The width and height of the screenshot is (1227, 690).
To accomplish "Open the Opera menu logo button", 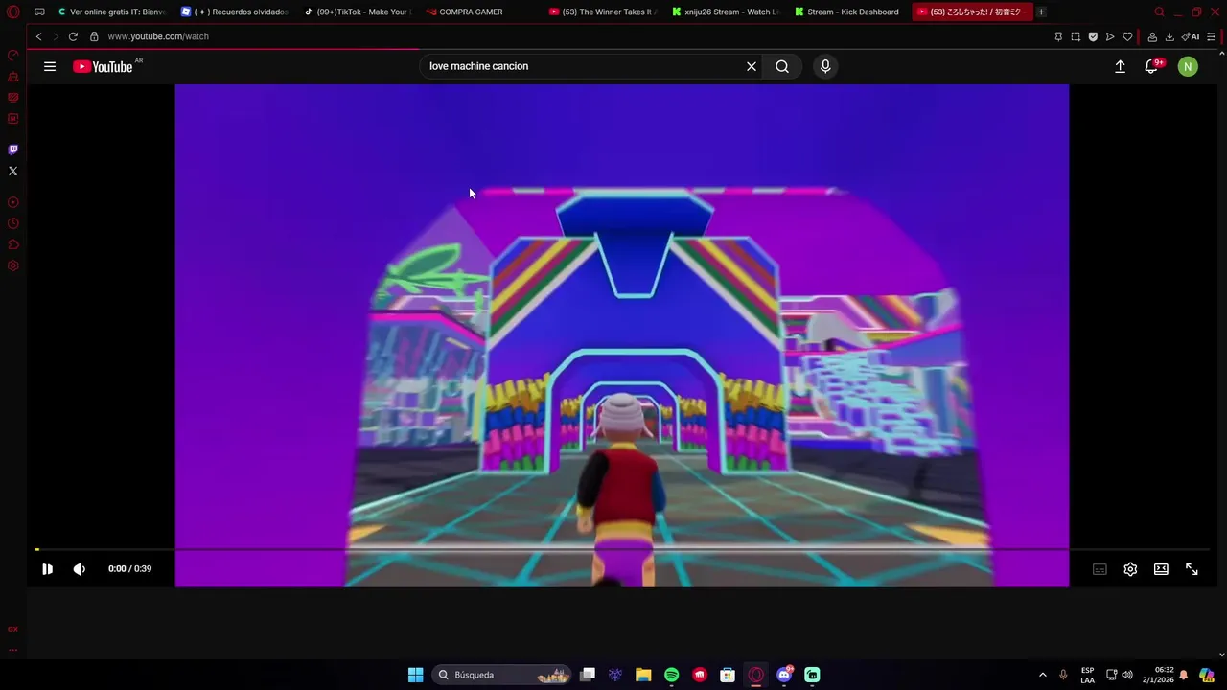I will pyautogui.click(x=13, y=12).
